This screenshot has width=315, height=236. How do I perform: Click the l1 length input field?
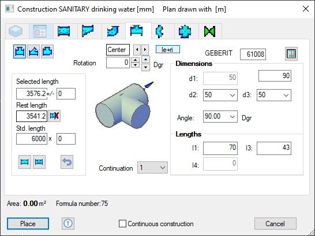click(x=220, y=148)
